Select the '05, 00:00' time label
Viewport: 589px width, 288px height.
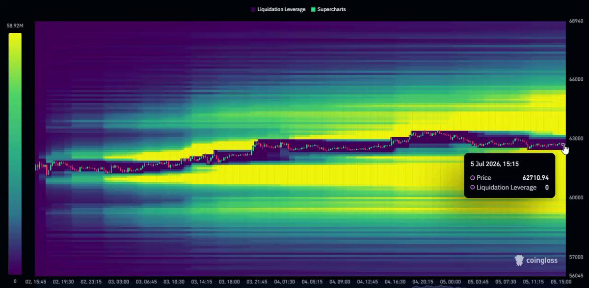(x=451, y=282)
